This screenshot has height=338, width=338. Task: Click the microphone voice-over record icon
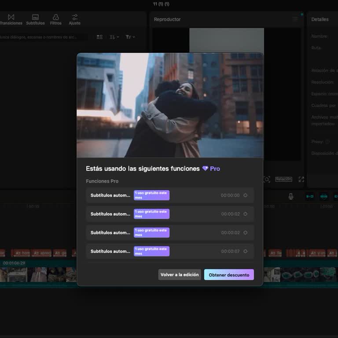point(291,196)
